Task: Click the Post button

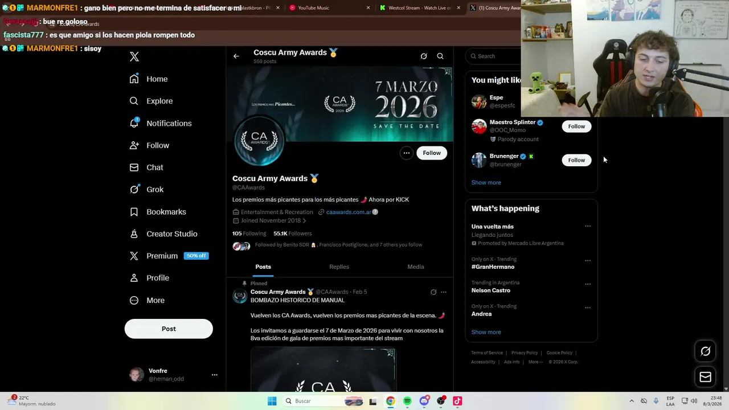Action: 169,329
